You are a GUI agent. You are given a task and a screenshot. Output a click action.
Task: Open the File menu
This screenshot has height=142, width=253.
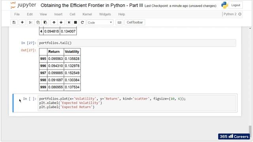[17, 14]
